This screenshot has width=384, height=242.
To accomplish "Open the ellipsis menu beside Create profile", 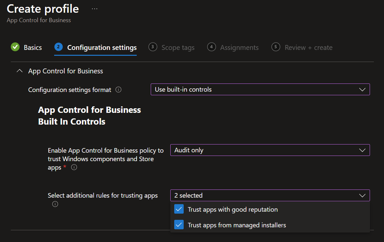I will tap(95, 9).
